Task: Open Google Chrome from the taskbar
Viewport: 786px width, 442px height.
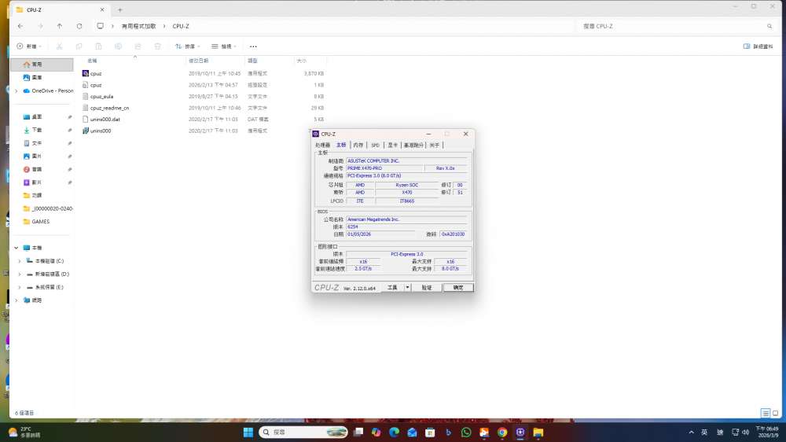Action: coord(502,432)
